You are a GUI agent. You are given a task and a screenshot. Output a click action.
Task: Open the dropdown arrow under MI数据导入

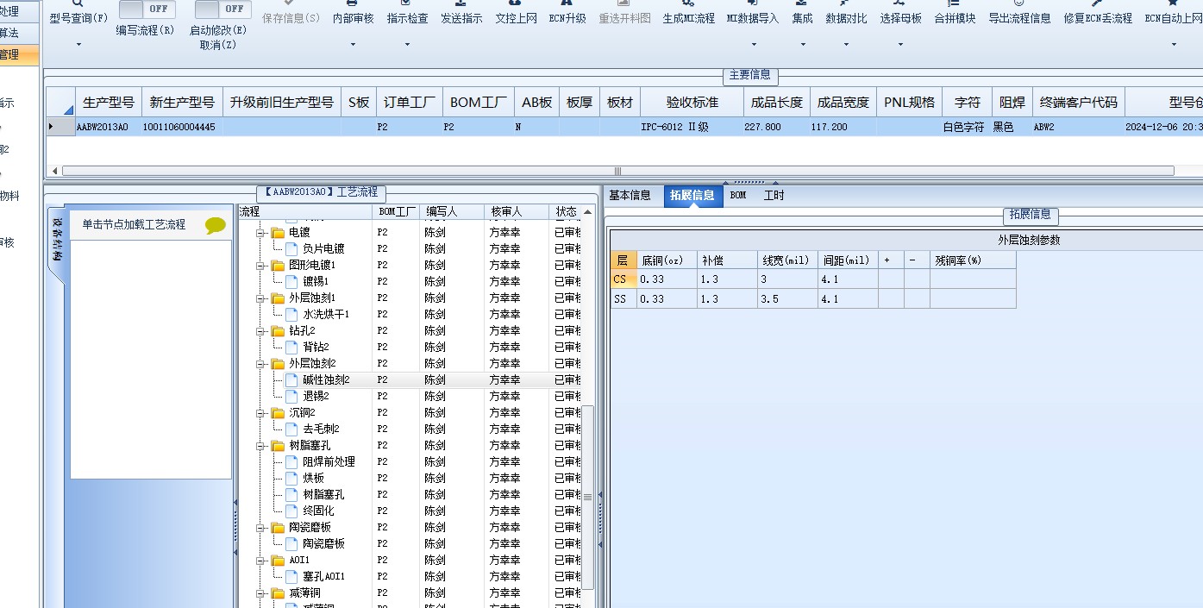click(x=753, y=44)
